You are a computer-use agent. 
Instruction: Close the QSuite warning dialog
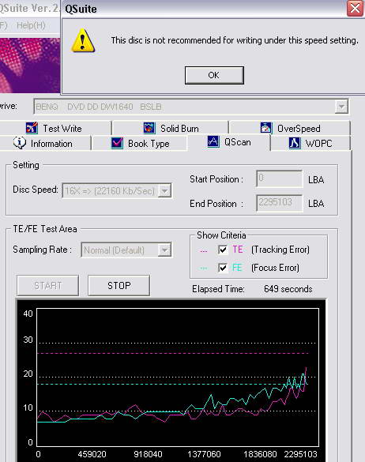355,8
